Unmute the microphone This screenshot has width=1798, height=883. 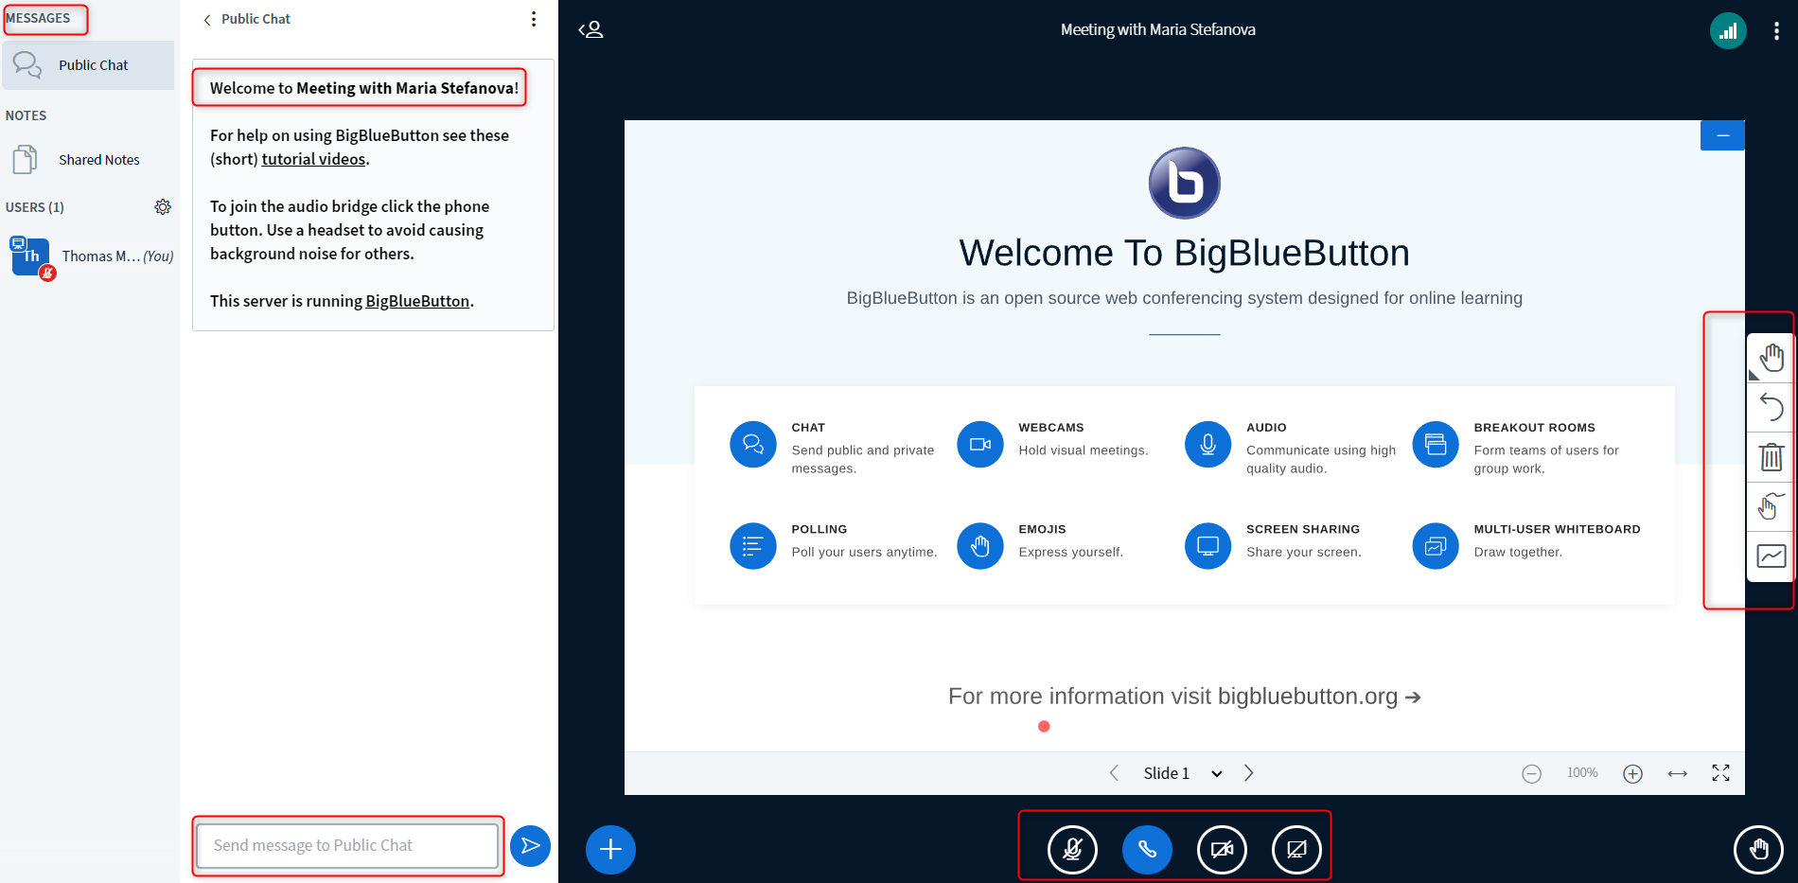pos(1073,849)
